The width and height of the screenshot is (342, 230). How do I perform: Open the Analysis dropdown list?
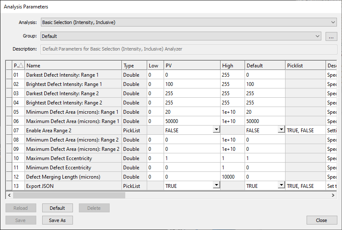point(333,22)
